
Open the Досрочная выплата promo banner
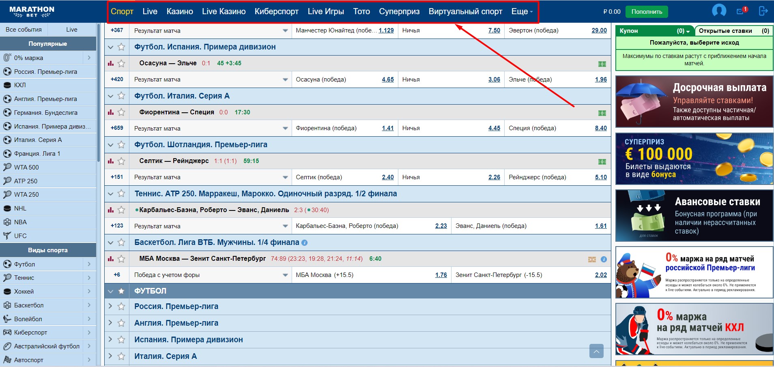pyautogui.click(x=694, y=101)
